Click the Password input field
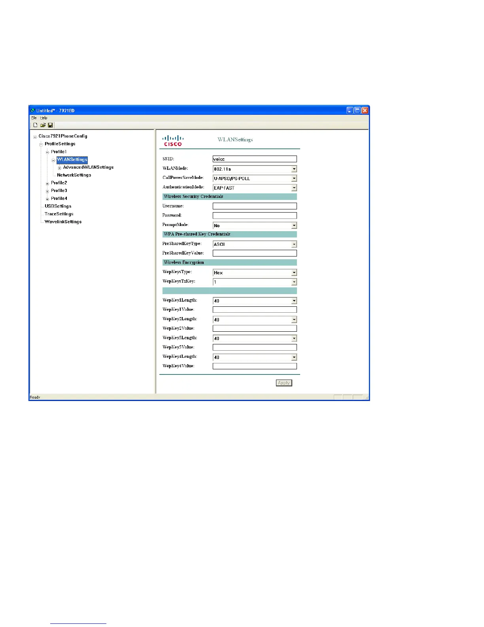Image resolution: width=484 pixels, height=627 pixels. click(255, 216)
